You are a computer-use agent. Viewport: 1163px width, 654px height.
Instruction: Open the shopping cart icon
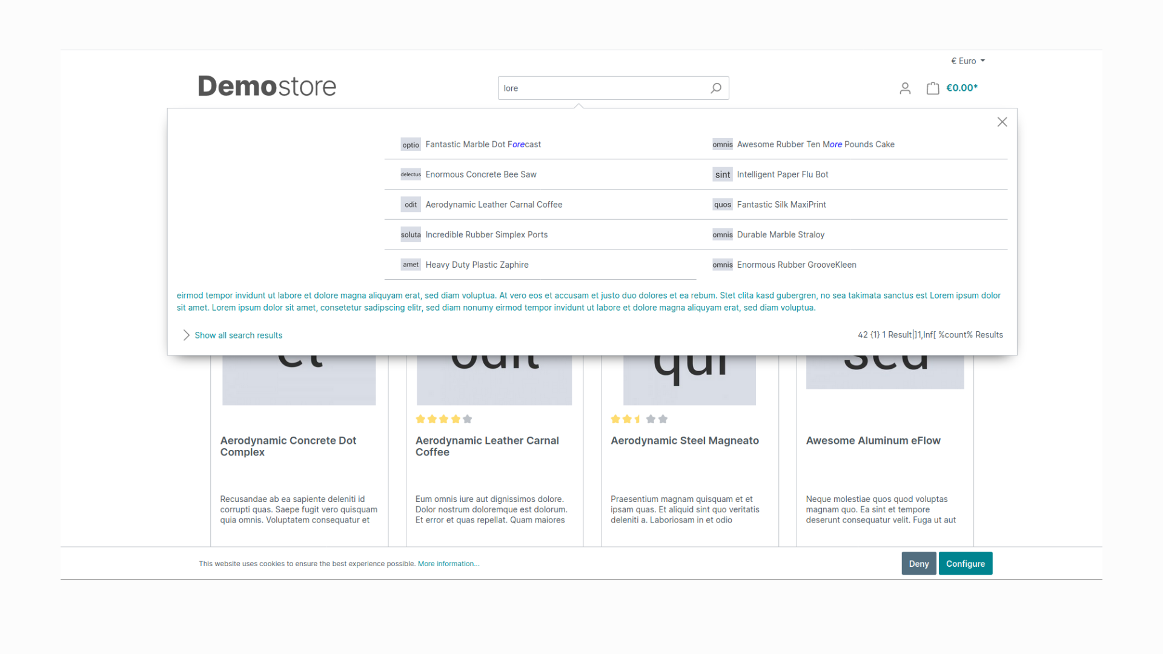[933, 88]
